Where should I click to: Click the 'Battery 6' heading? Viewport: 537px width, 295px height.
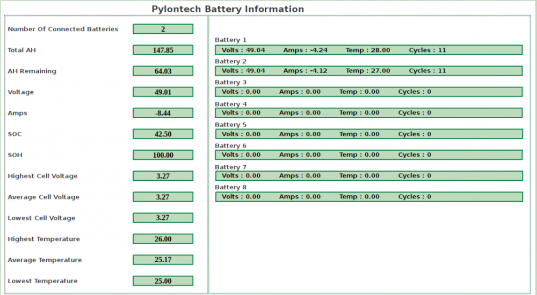pos(230,146)
